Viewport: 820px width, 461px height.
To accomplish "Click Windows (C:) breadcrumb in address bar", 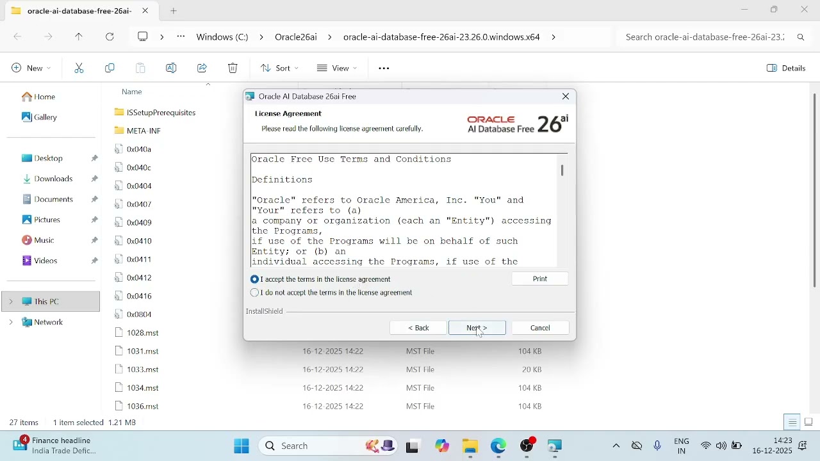I will coord(222,38).
